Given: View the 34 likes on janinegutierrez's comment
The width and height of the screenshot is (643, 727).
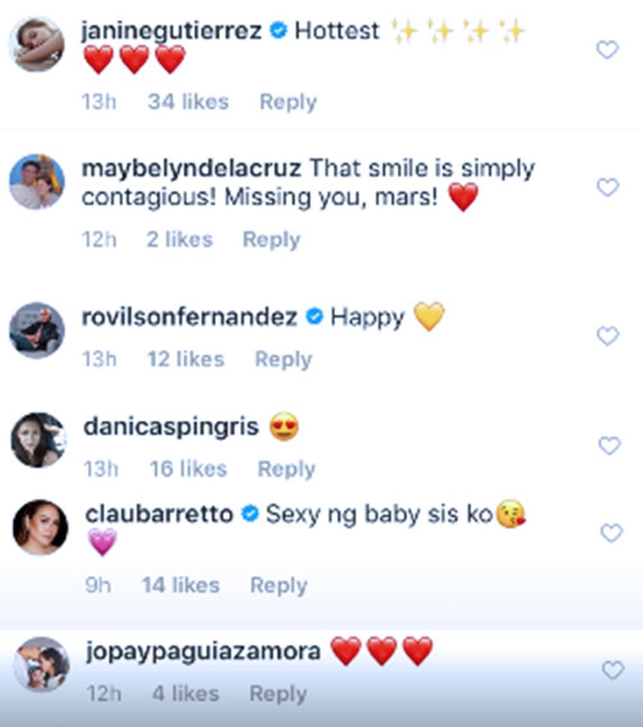Looking at the screenshot, I should coord(188,102).
